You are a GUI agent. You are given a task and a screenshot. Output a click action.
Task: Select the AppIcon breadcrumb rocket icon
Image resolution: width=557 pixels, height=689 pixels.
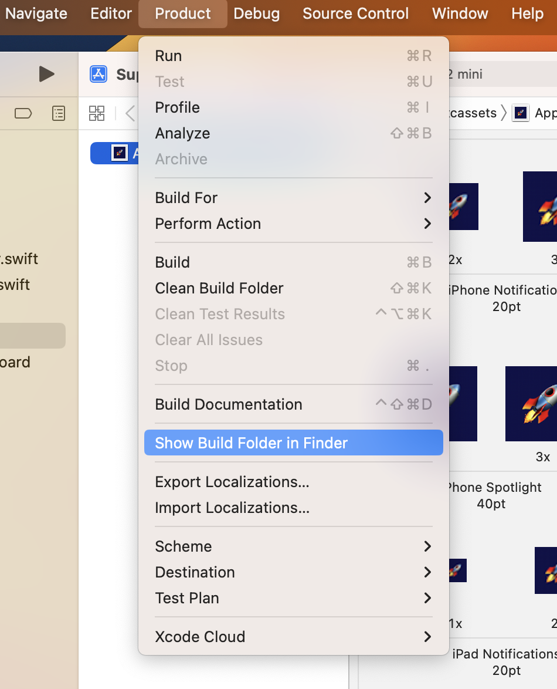click(521, 113)
